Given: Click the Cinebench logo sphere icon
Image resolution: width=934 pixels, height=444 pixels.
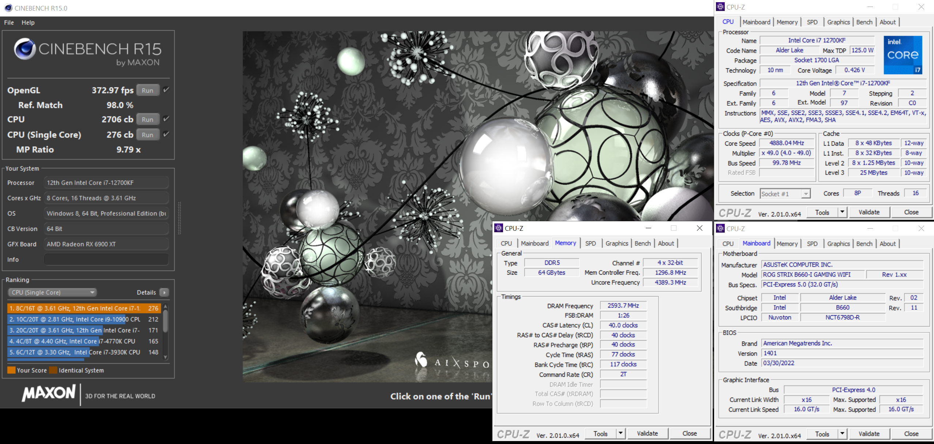Looking at the screenshot, I should pyautogui.click(x=25, y=49).
